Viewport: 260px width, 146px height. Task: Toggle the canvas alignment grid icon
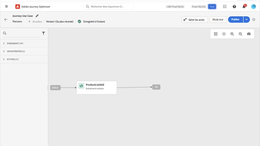224,34
